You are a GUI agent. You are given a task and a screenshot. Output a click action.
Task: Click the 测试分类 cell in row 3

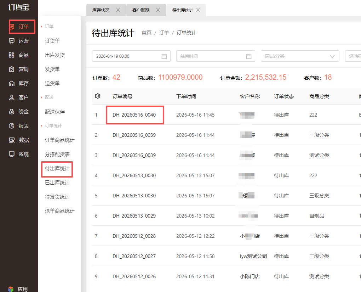pos(319,155)
